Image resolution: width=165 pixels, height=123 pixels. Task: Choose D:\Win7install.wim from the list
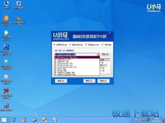[77, 63]
